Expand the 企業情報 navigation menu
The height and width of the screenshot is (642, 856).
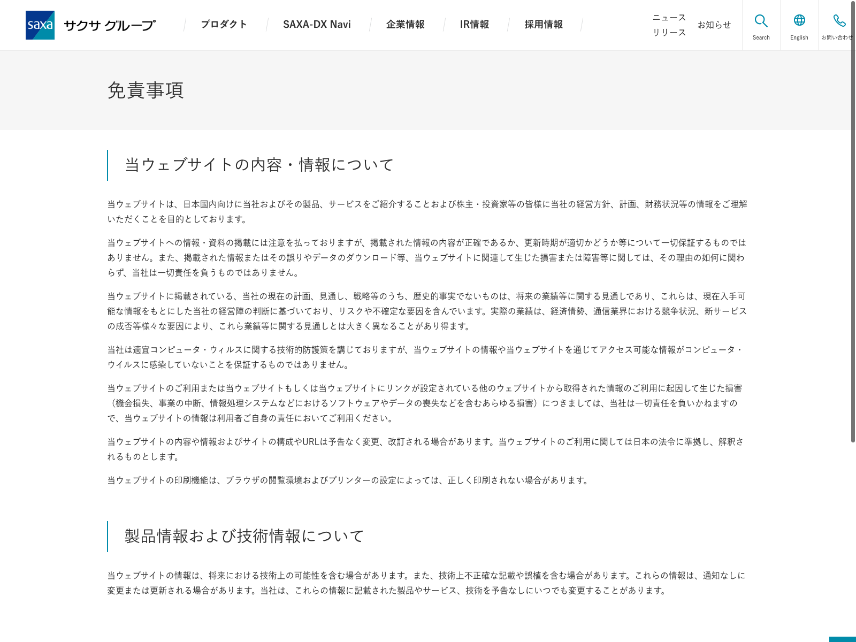tap(405, 25)
